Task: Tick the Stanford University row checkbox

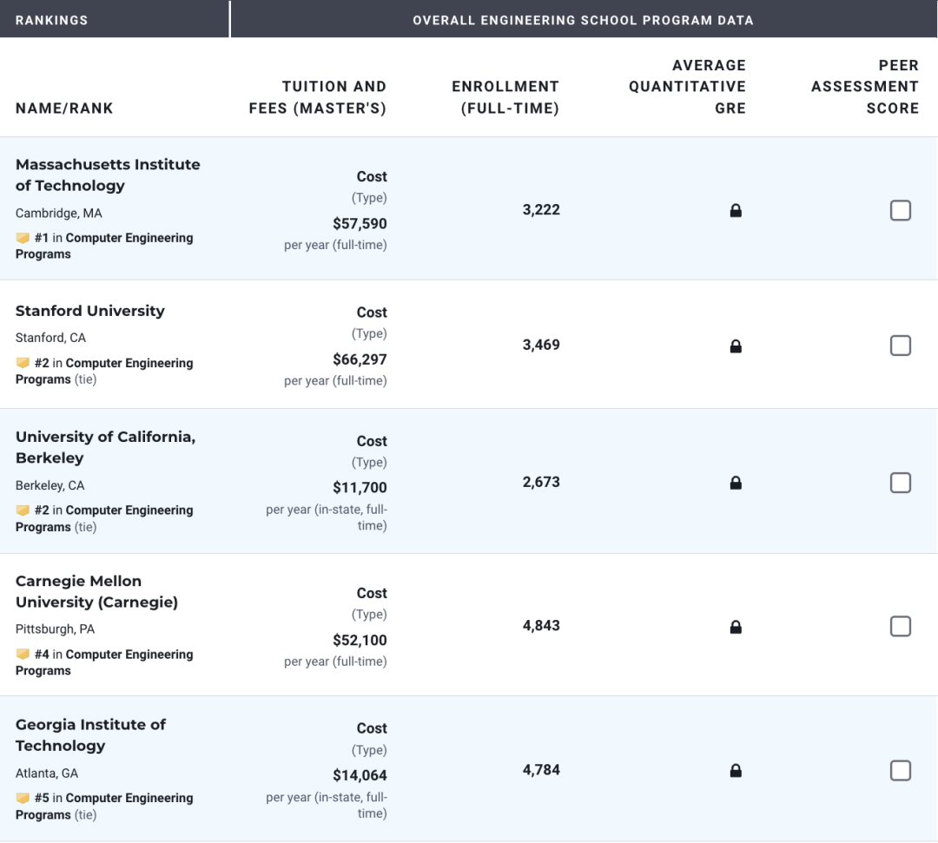Action: [901, 346]
